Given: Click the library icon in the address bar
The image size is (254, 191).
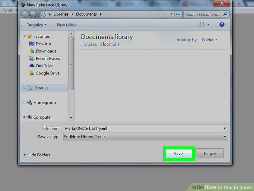Looking at the screenshot, I should [44, 14].
